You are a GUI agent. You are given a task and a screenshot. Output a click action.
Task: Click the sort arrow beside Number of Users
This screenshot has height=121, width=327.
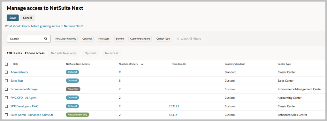click(142, 64)
